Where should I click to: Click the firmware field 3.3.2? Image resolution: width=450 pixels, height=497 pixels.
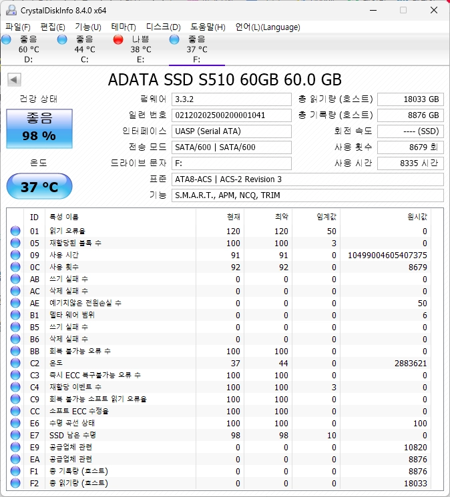(232, 99)
